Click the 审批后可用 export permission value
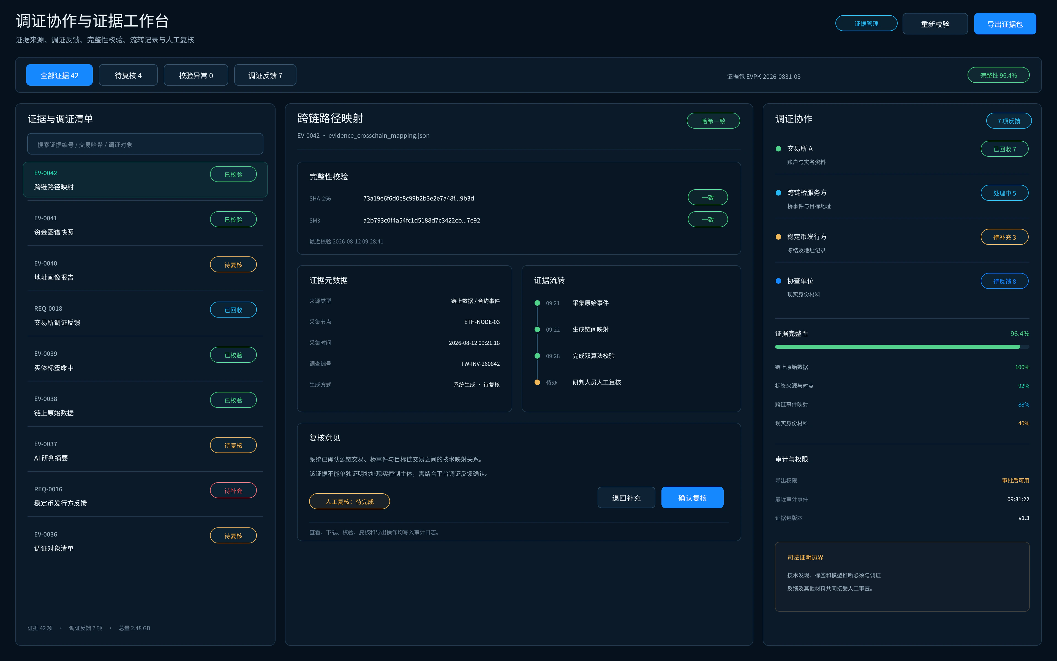The width and height of the screenshot is (1057, 661). [x=1015, y=480]
